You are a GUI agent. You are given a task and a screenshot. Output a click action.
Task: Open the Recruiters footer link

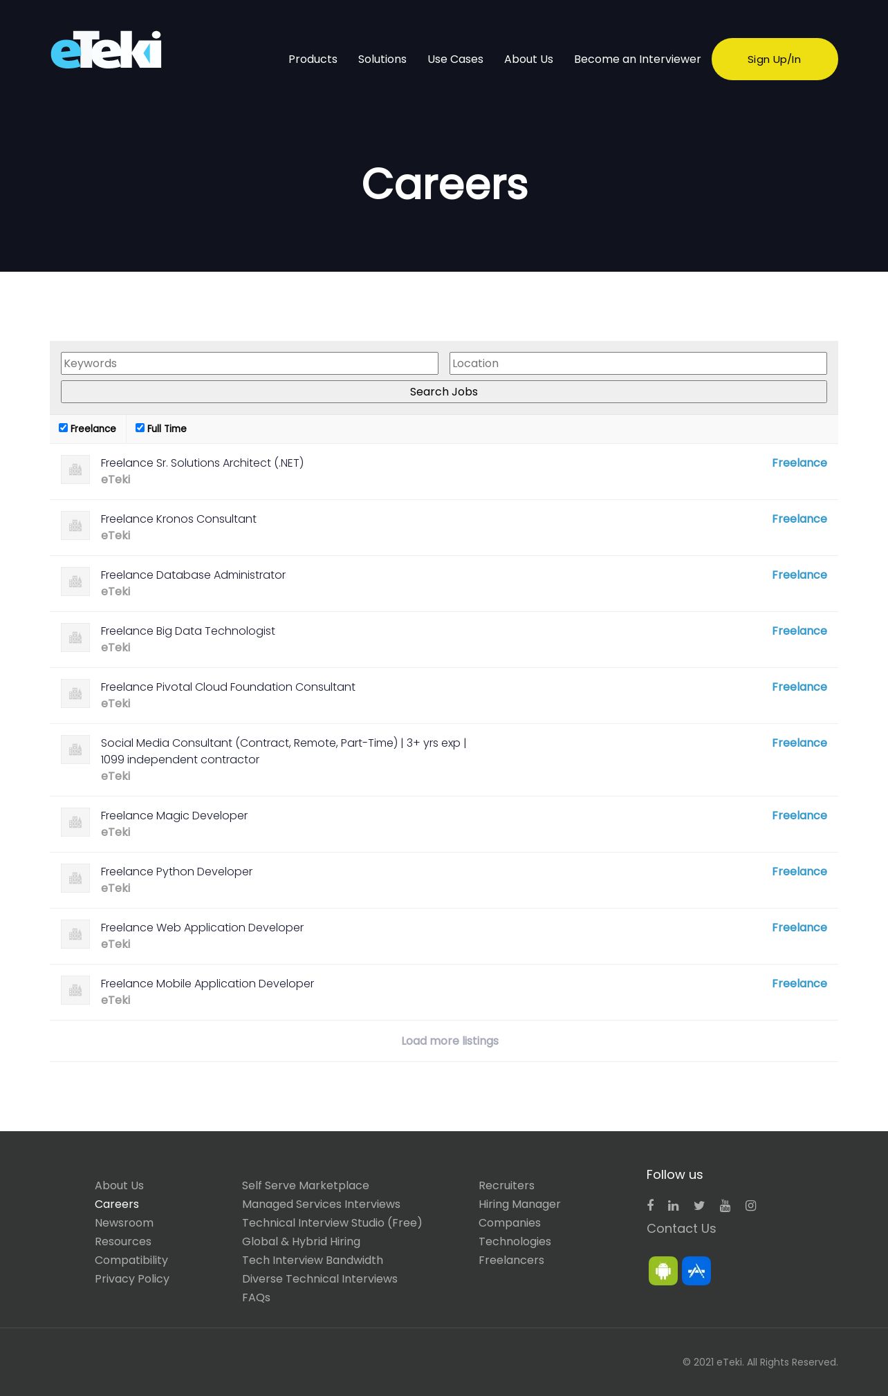pyautogui.click(x=506, y=1185)
